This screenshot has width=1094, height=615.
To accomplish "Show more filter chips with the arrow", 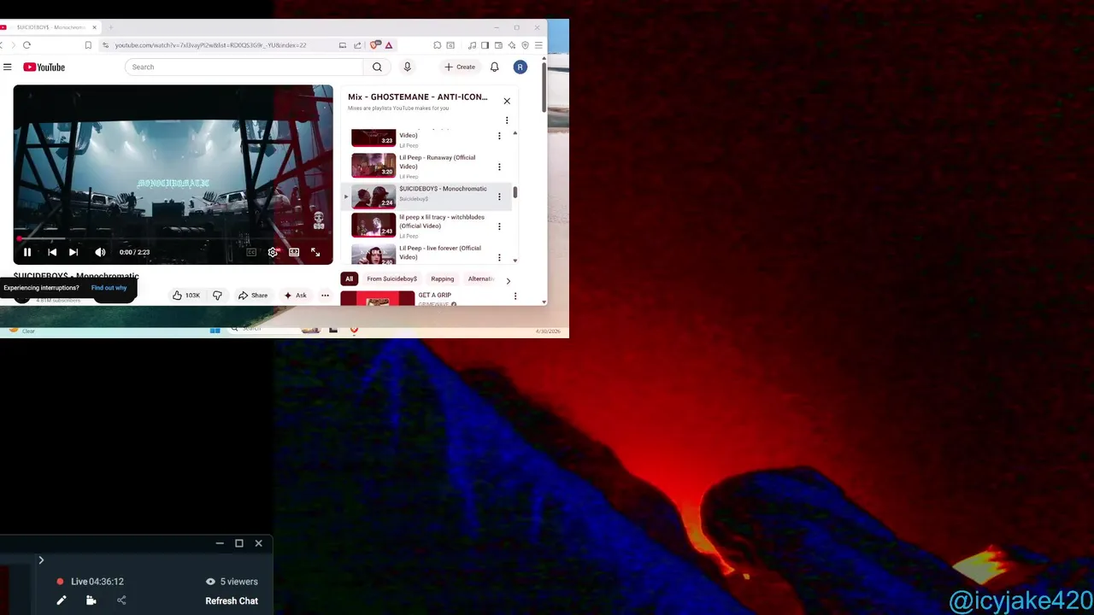I will (508, 280).
